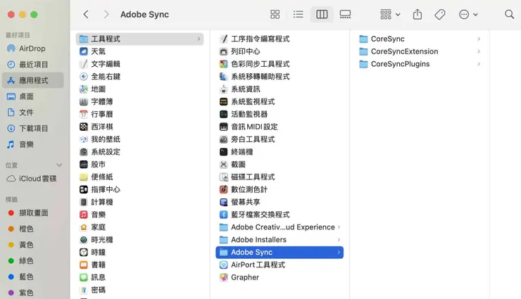Select the Adobe Sync folder
The width and height of the screenshot is (521, 299).
280,252
